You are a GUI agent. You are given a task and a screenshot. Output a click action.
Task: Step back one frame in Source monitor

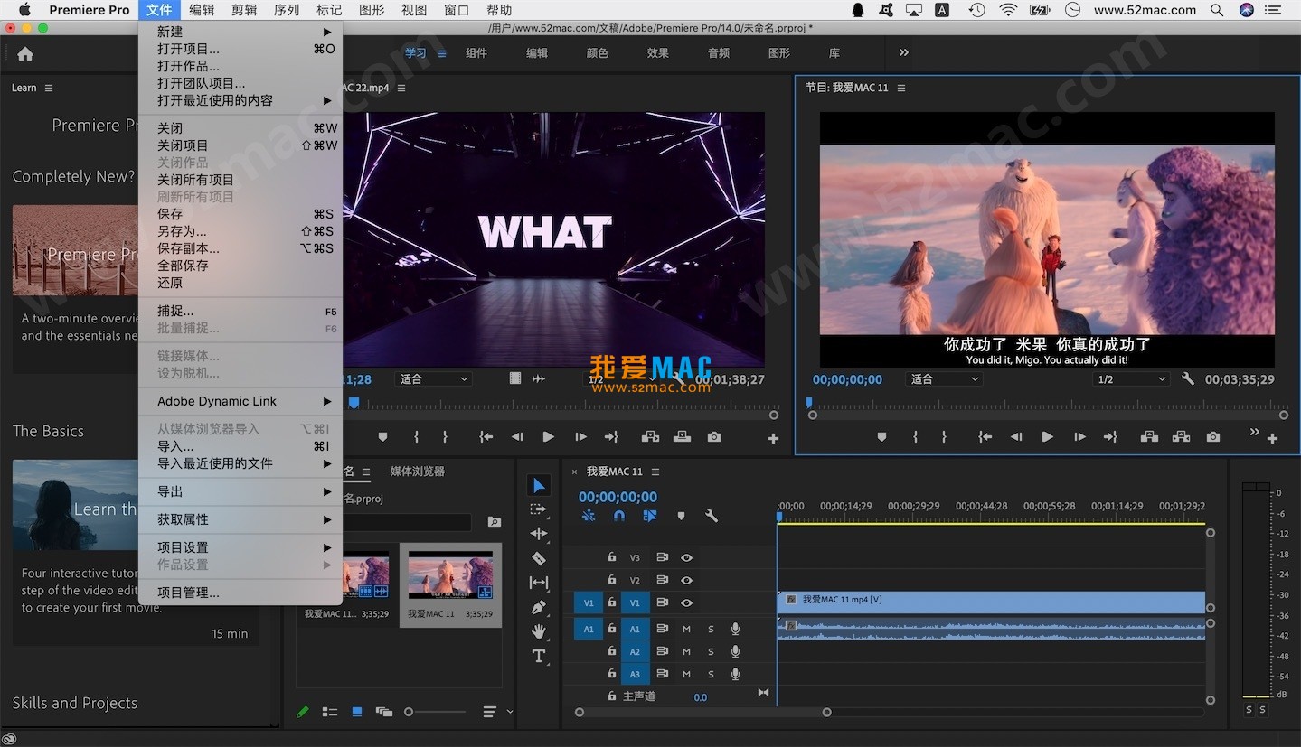[517, 437]
